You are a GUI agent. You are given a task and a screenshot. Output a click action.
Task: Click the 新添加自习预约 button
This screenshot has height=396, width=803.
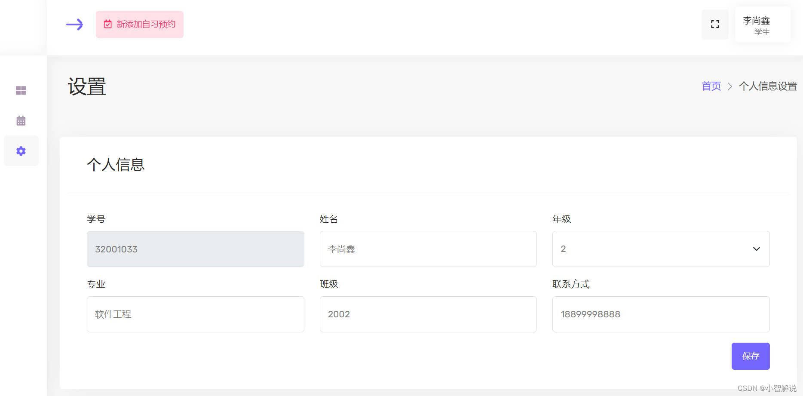pos(140,25)
